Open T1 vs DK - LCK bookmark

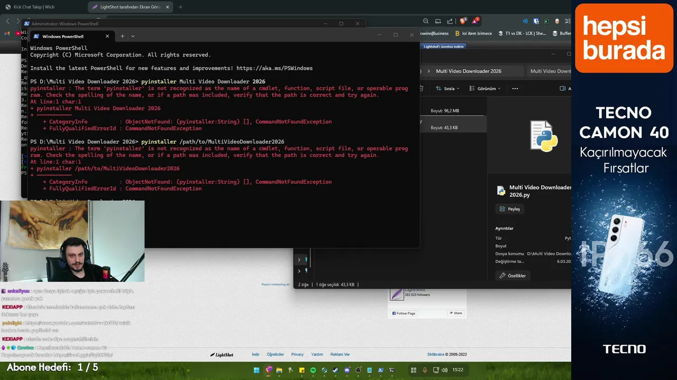[522, 33]
